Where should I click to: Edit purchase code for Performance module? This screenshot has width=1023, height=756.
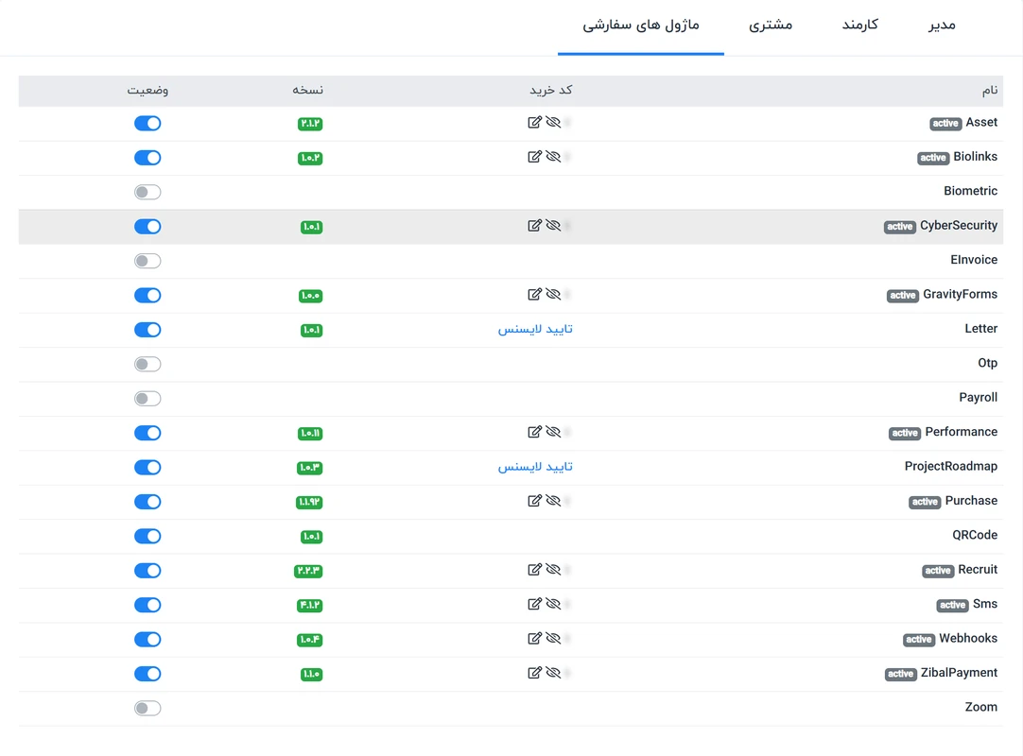534,432
